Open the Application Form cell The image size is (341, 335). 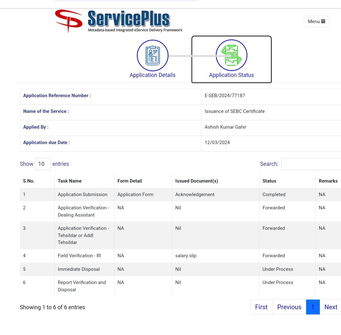point(135,194)
